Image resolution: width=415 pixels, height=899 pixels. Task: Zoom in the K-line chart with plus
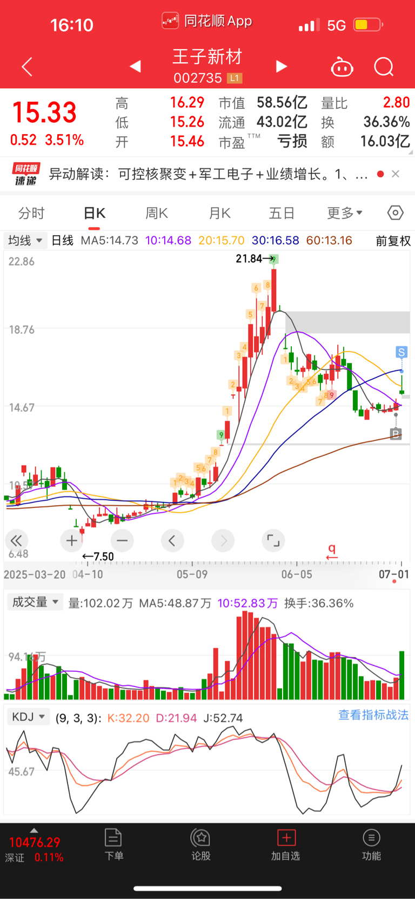(71, 540)
